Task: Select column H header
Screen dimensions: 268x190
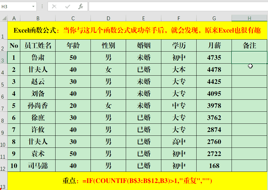Action: [x=249, y=18]
